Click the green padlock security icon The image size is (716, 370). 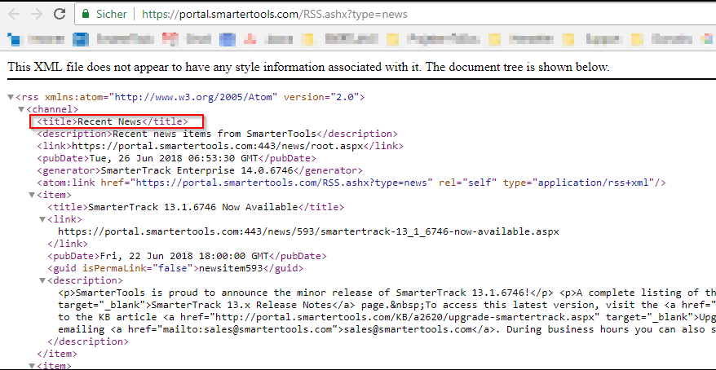pyautogui.click(x=86, y=15)
